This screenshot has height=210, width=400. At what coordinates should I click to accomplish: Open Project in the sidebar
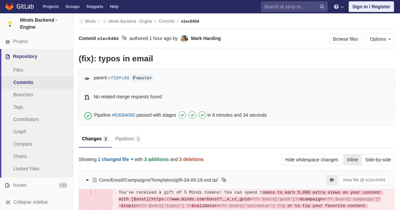click(37, 41)
